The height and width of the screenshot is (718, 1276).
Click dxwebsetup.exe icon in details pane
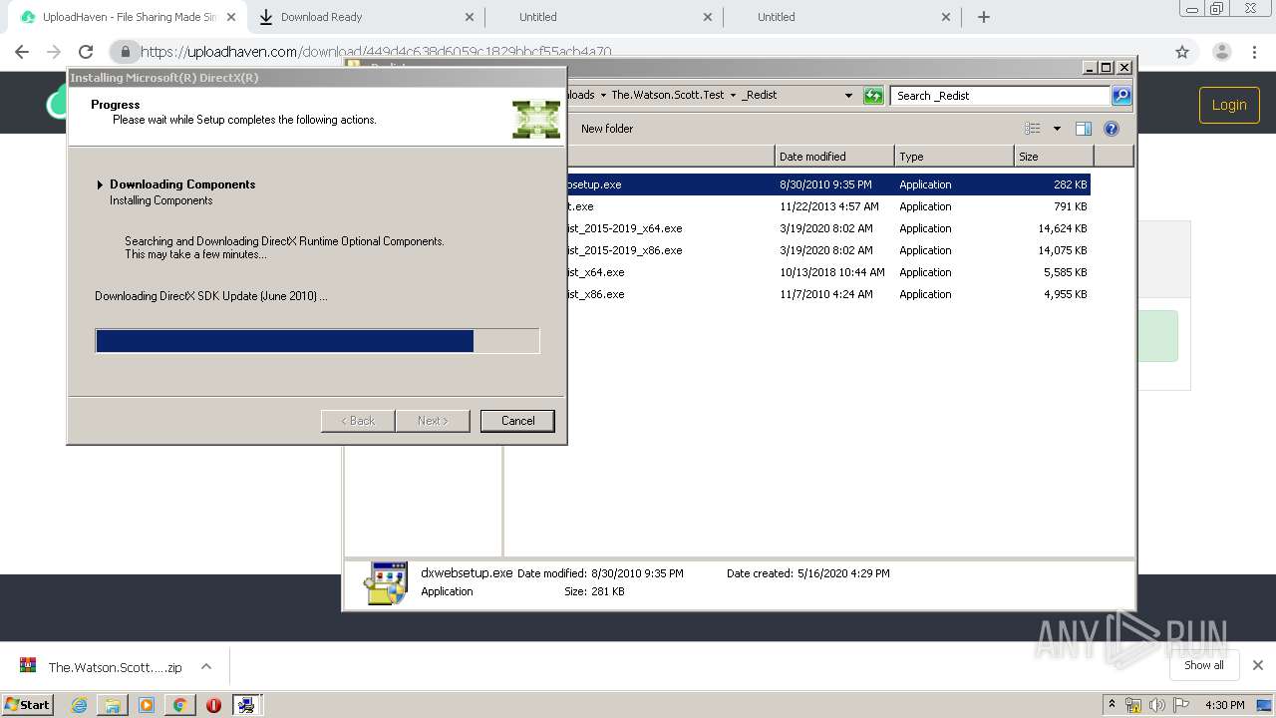point(386,583)
